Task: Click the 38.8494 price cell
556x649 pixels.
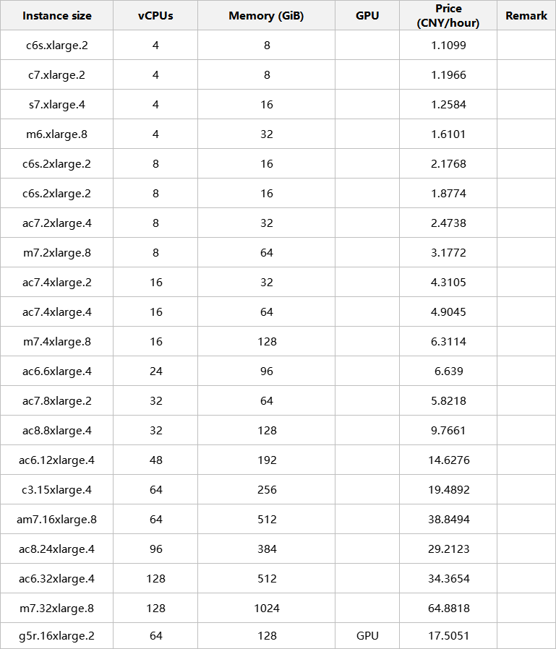Action: [448, 519]
